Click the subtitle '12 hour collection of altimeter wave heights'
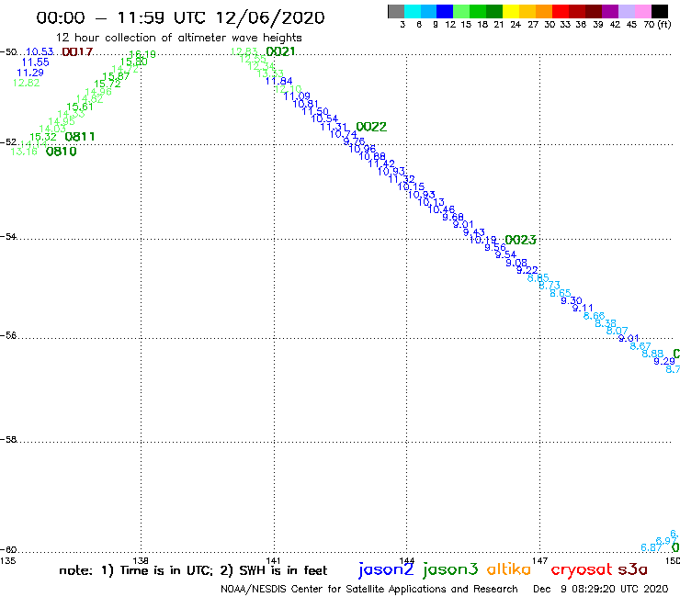 178,38
